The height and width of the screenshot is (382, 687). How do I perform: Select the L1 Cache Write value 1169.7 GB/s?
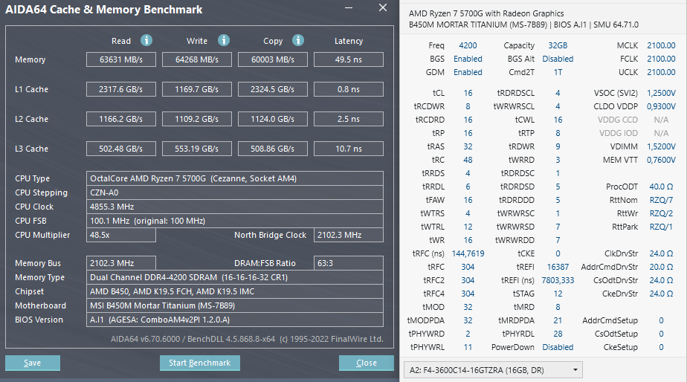(197, 89)
